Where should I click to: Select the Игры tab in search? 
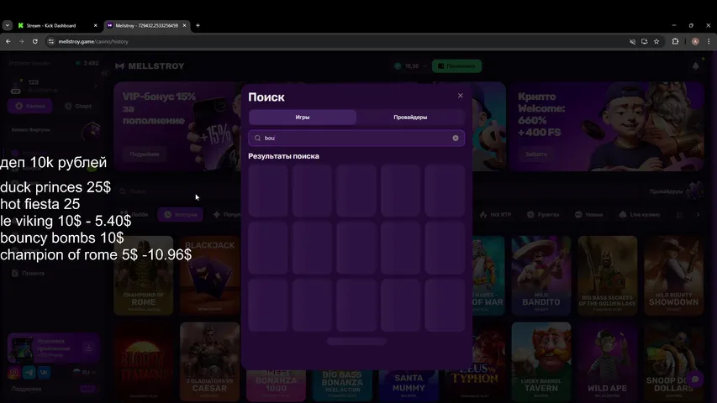click(303, 118)
